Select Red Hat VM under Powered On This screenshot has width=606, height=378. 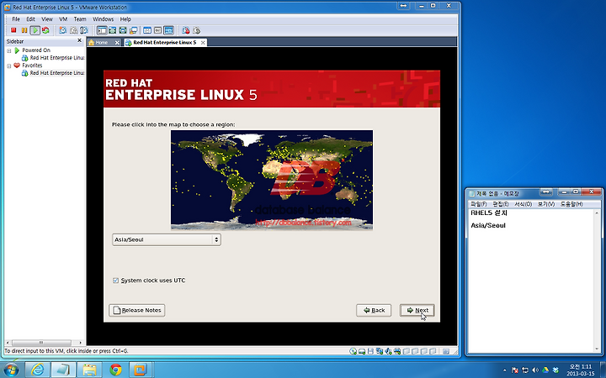pyautogui.click(x=53, y=58)
